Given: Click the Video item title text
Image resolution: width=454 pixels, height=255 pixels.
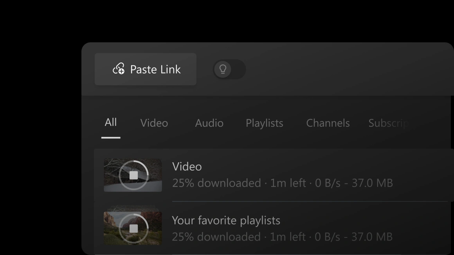Looking at the screenshot, I should (x=187, y=167).
